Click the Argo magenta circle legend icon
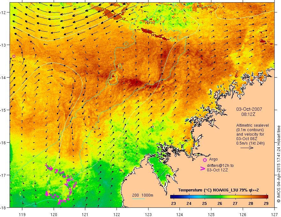 (x=205, y=160)
